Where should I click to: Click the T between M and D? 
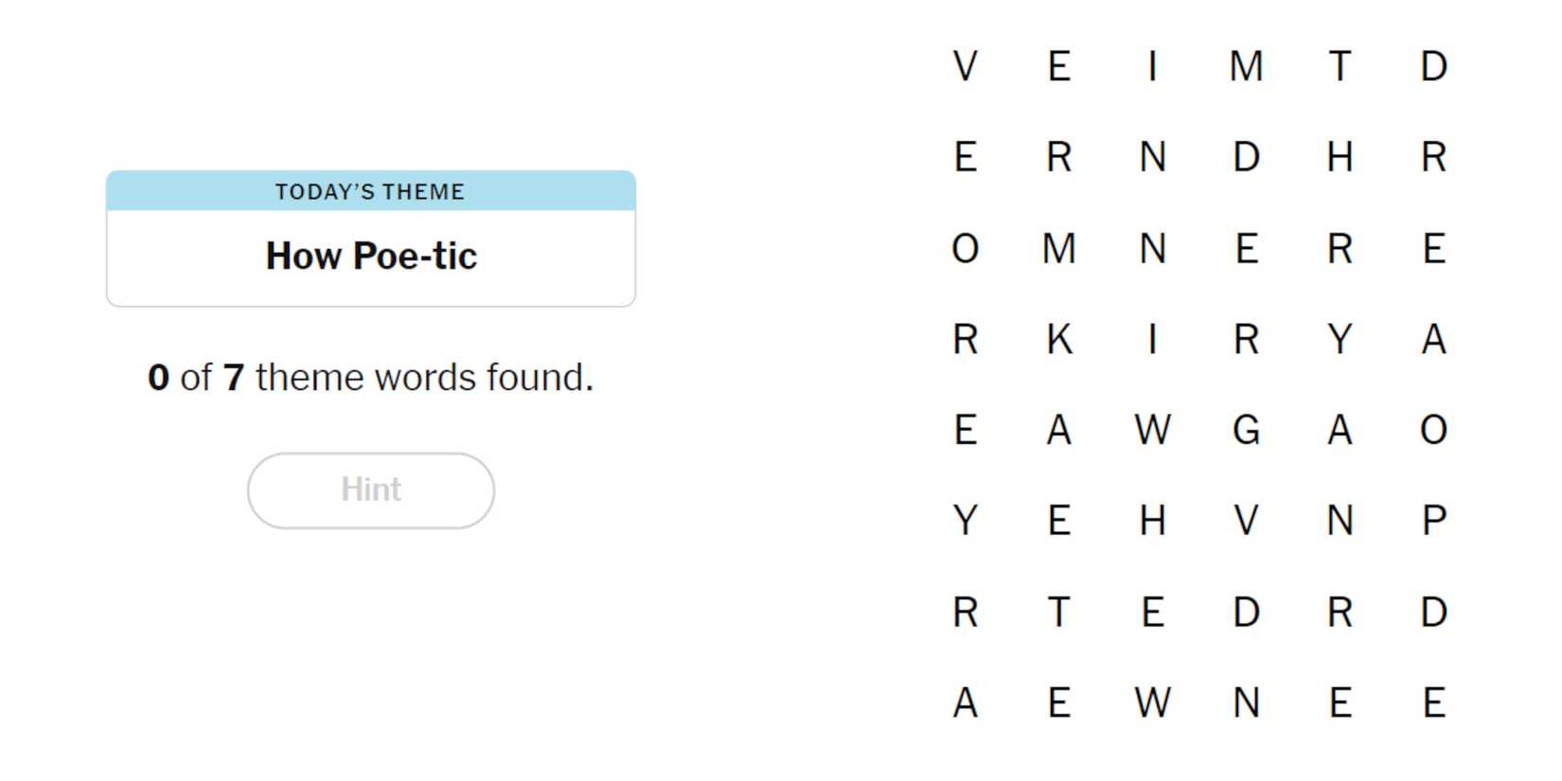(1340, 66)
